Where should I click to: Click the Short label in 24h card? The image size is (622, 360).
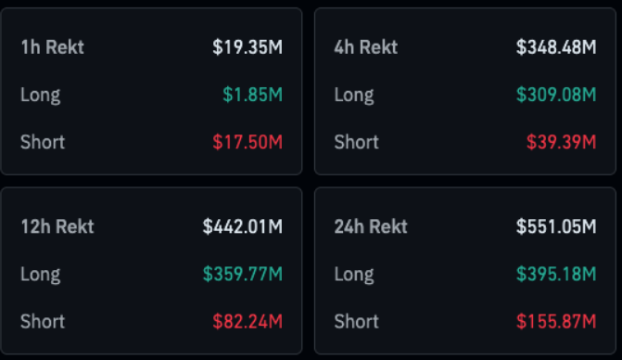(x=356, y=322)
